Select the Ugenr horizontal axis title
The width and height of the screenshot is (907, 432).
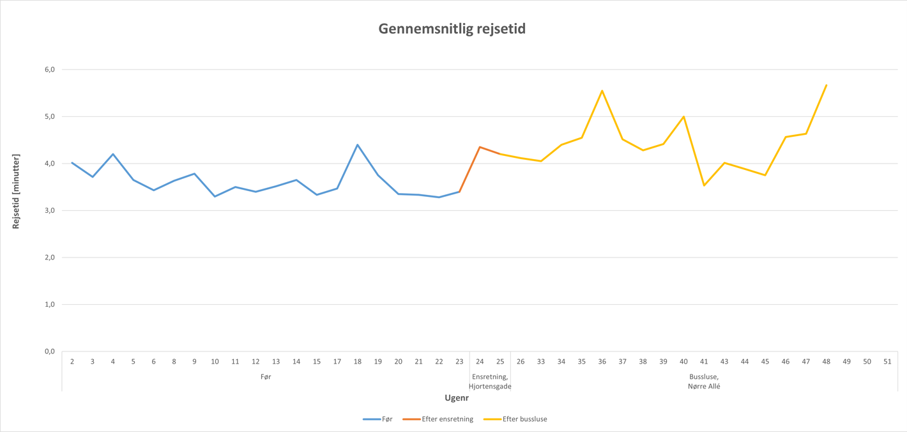pos(457,398)
